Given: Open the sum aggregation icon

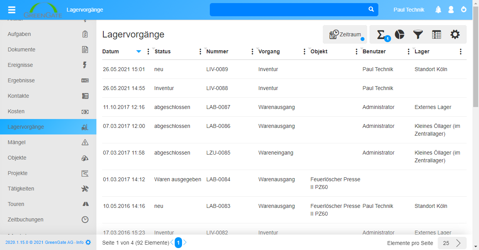Looking at the screenshot, I should [x=381, y=35].
